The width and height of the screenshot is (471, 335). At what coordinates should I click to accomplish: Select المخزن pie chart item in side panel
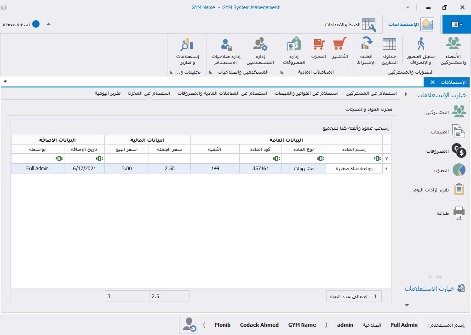click(450, 170)
